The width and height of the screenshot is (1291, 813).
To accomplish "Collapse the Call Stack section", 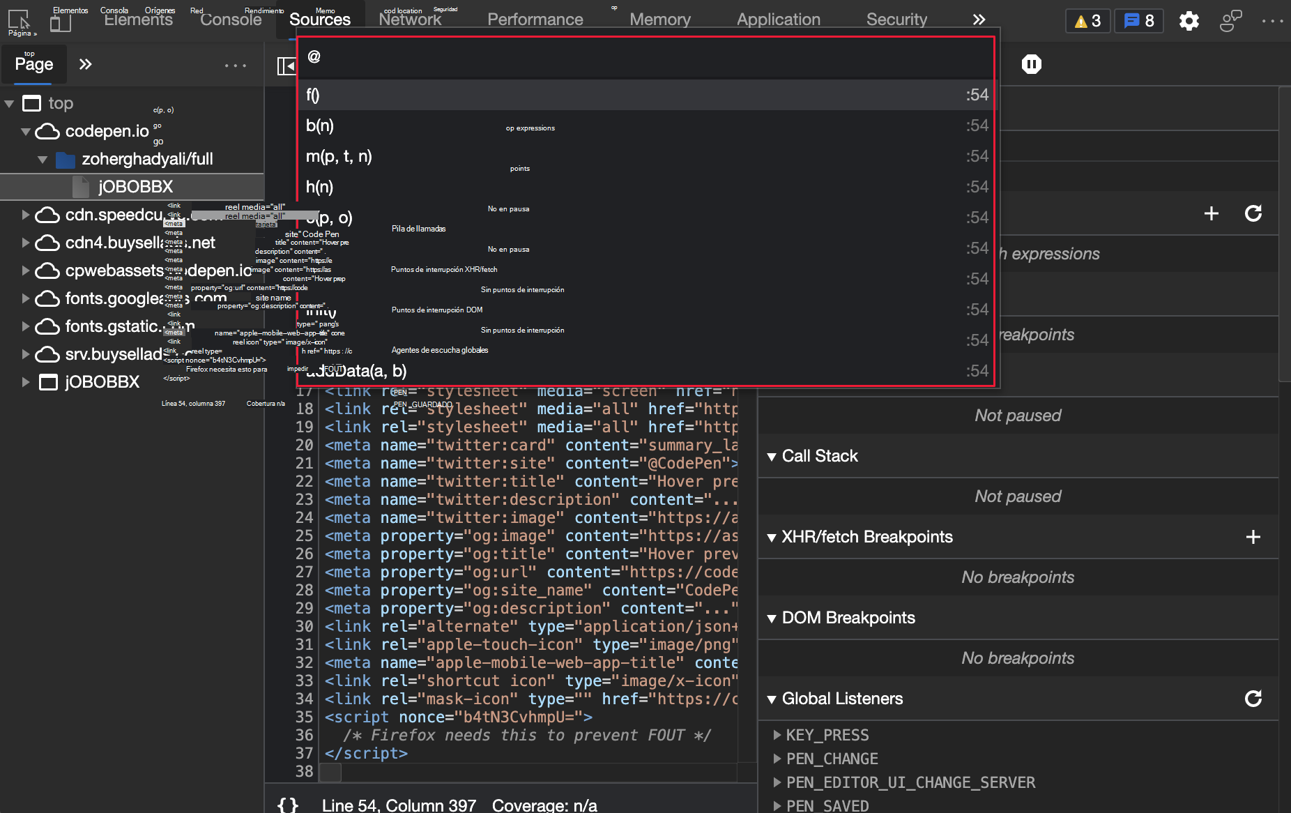I will tap(771, 456).
